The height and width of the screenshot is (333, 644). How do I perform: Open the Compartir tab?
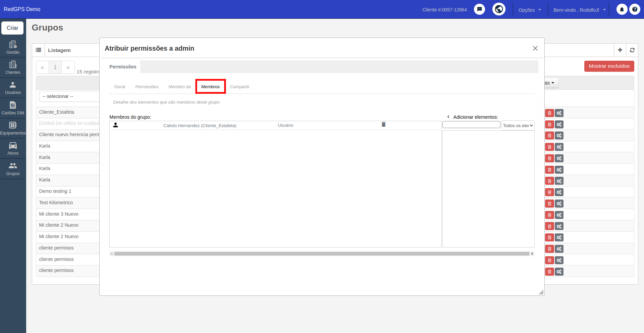click(x=239, y=87)
